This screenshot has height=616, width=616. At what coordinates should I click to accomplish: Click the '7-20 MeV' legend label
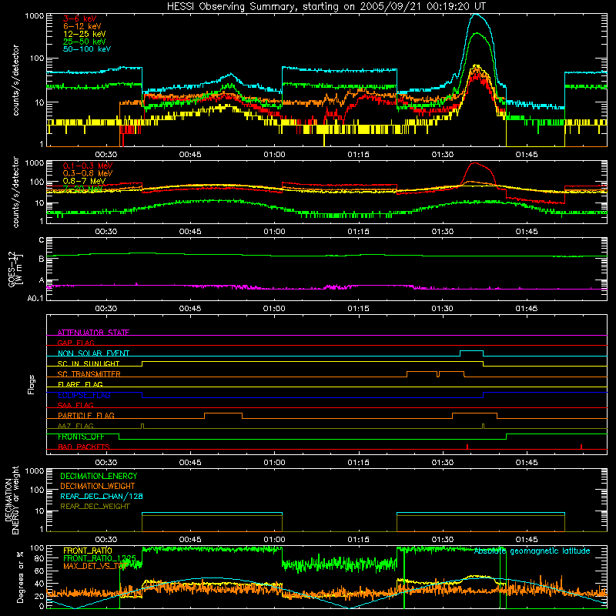click(83, 189)
